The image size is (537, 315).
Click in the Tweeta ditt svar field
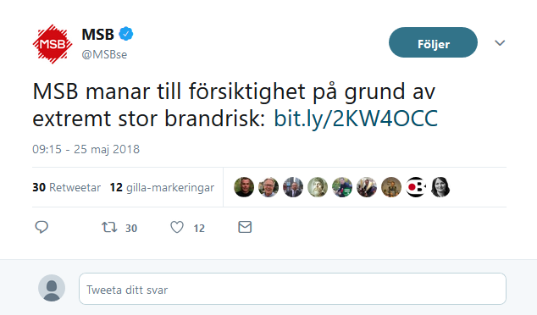point(292,289)
